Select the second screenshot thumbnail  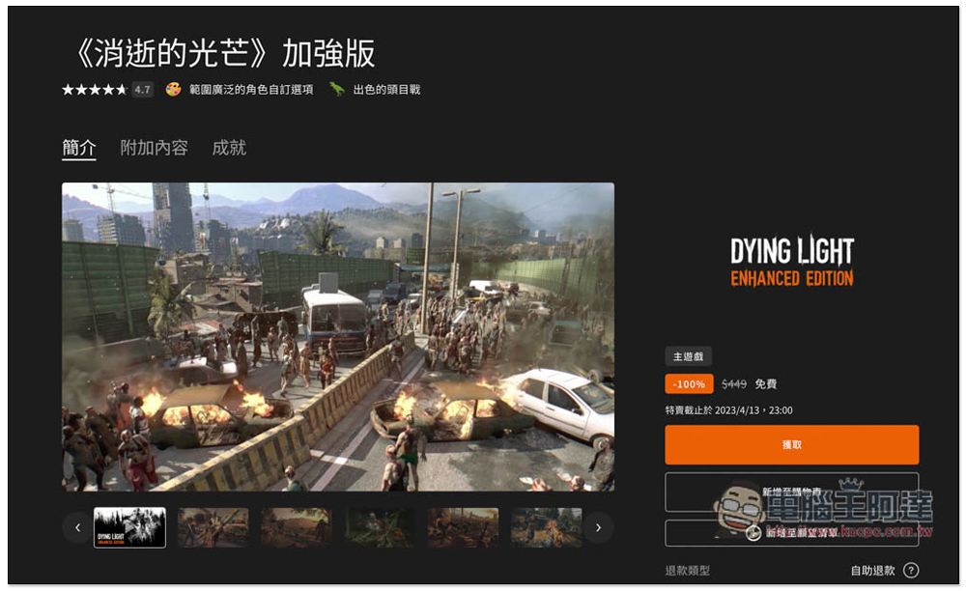tap(213, 527)
